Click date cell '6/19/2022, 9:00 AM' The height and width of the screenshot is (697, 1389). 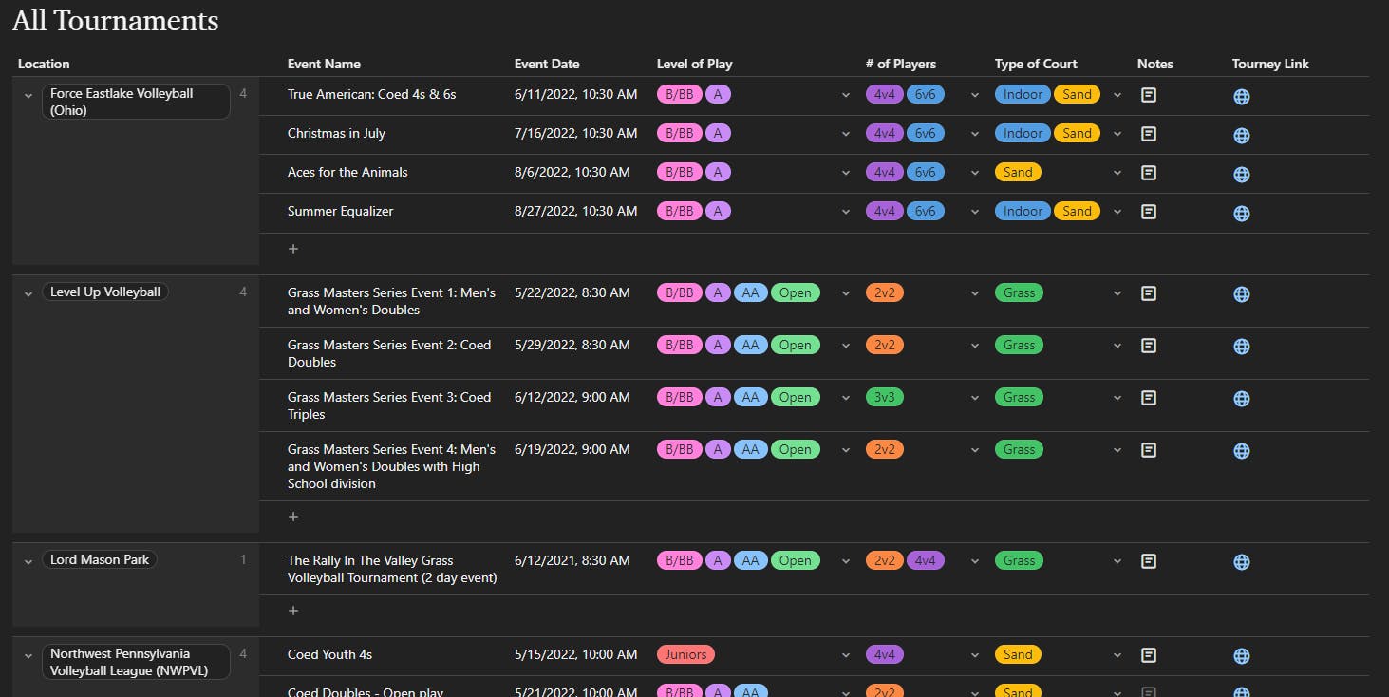572,449
